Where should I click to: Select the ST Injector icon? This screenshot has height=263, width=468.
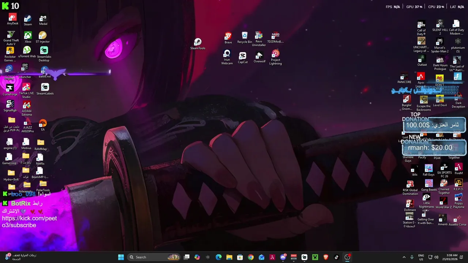pyautogui.click(x=43, y=37)
